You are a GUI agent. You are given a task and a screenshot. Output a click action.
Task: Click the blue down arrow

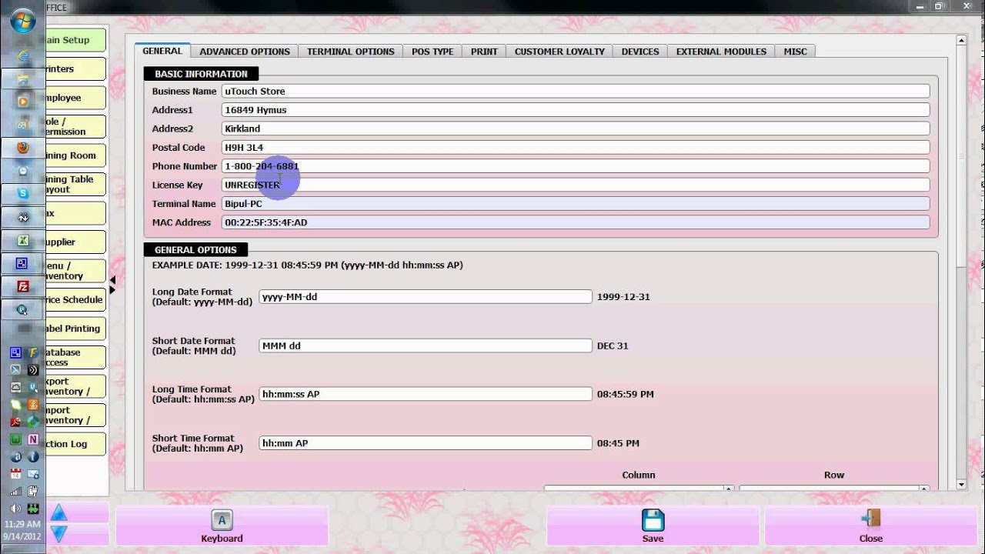[59, 533]
